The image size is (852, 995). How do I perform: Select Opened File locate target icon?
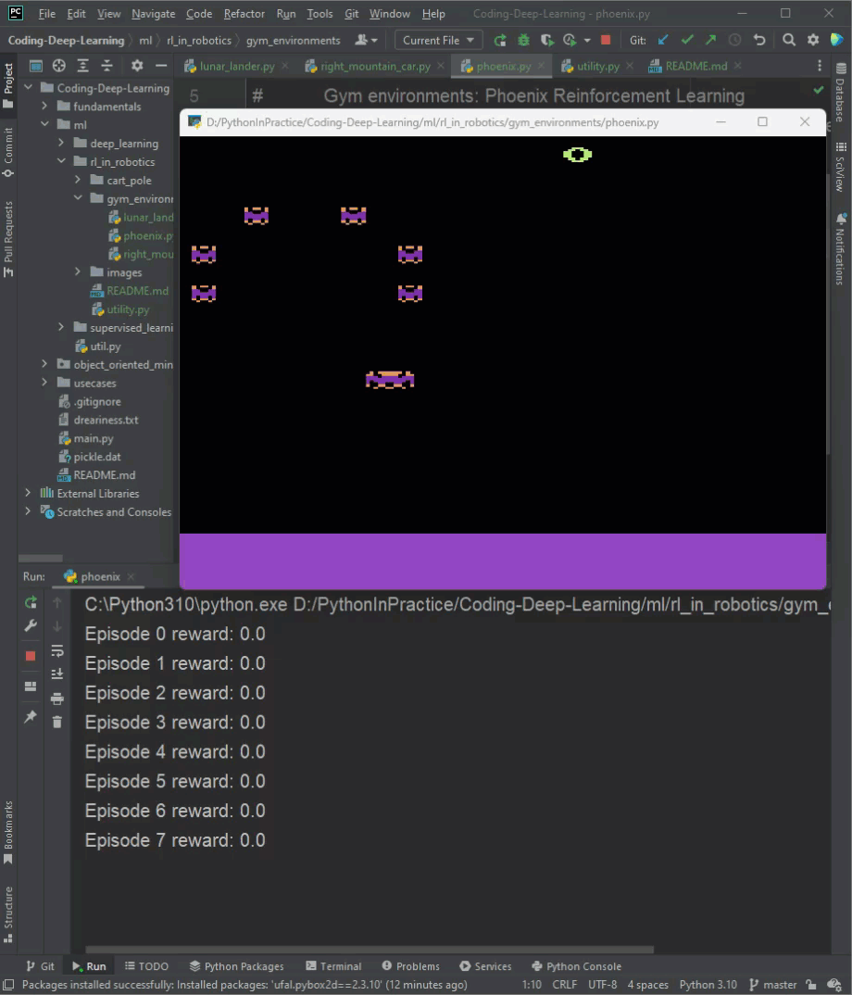[59, 66]
